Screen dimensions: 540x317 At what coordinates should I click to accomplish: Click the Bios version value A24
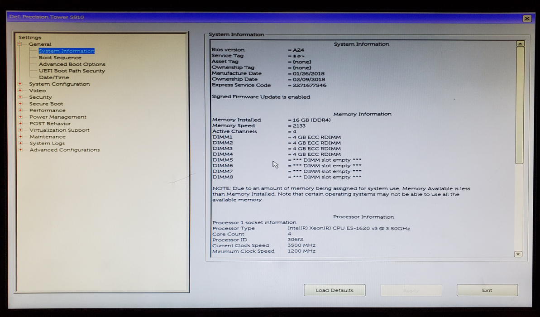(298, 50)
